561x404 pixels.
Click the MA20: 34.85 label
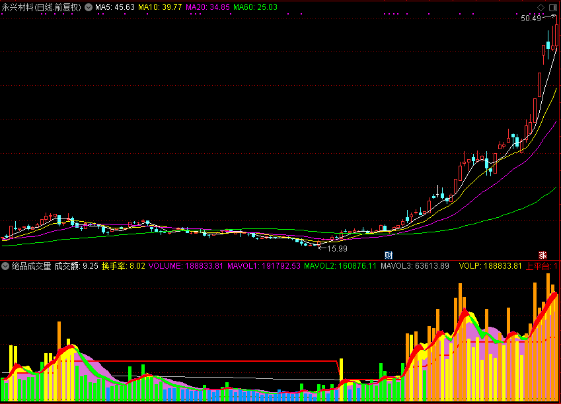[207, 7]
